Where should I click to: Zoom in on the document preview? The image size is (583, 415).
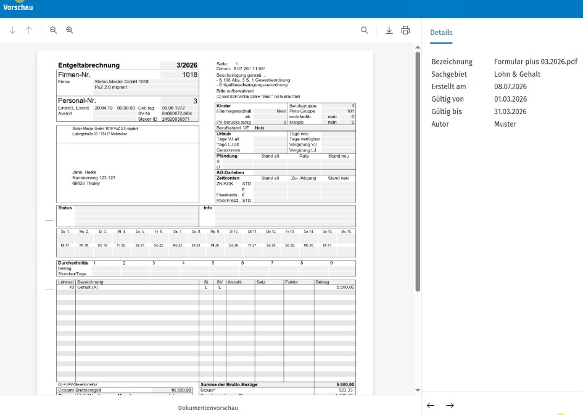tap(70, 30)
